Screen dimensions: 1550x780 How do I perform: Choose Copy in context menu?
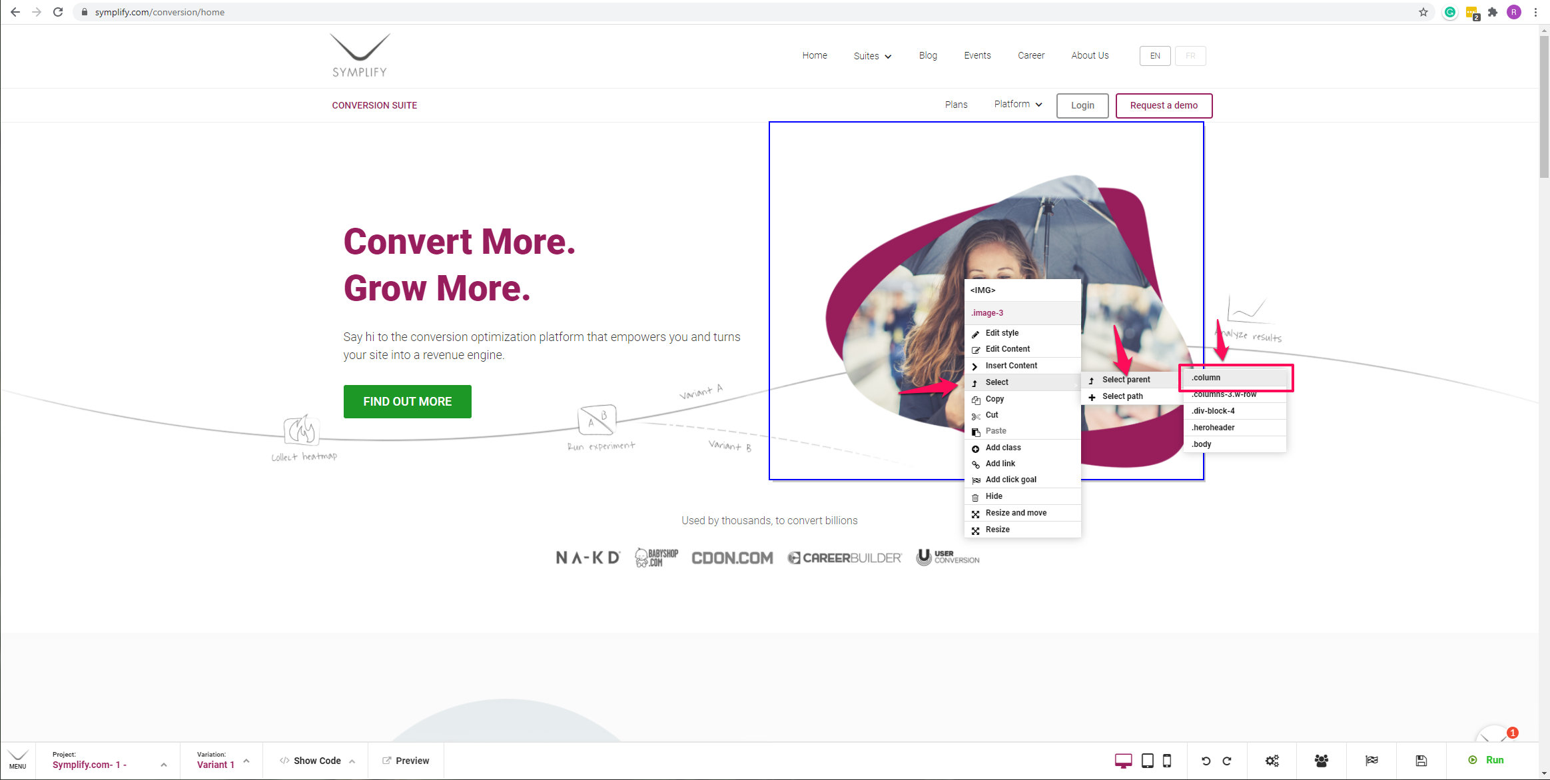coord(1022,399)
